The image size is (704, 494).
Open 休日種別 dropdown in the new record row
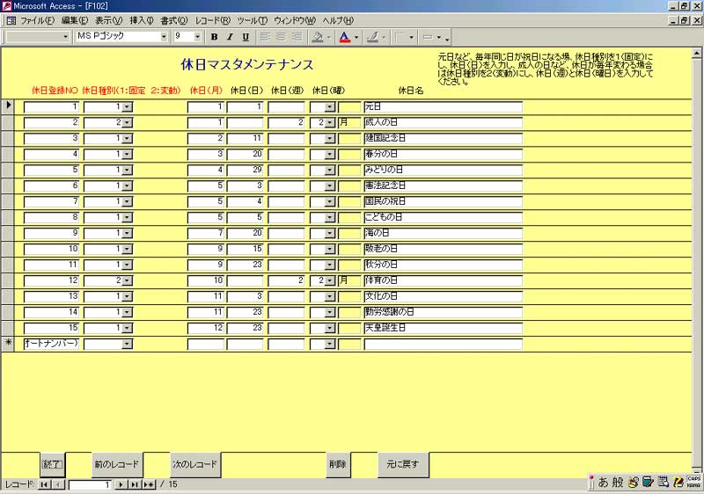click(127, 345)
